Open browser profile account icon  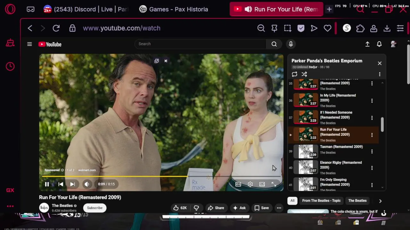click(x=373, y=28)
